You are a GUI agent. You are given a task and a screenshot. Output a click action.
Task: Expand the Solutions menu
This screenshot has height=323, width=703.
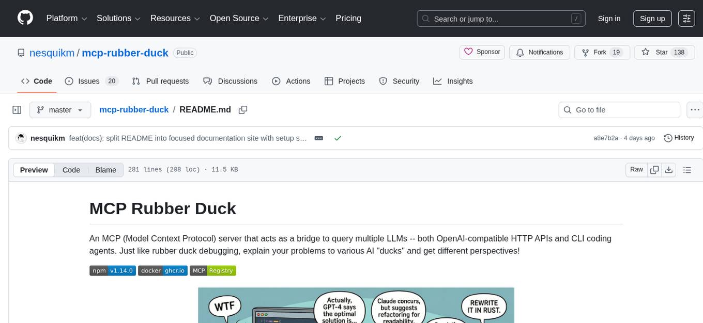(118, 18)
